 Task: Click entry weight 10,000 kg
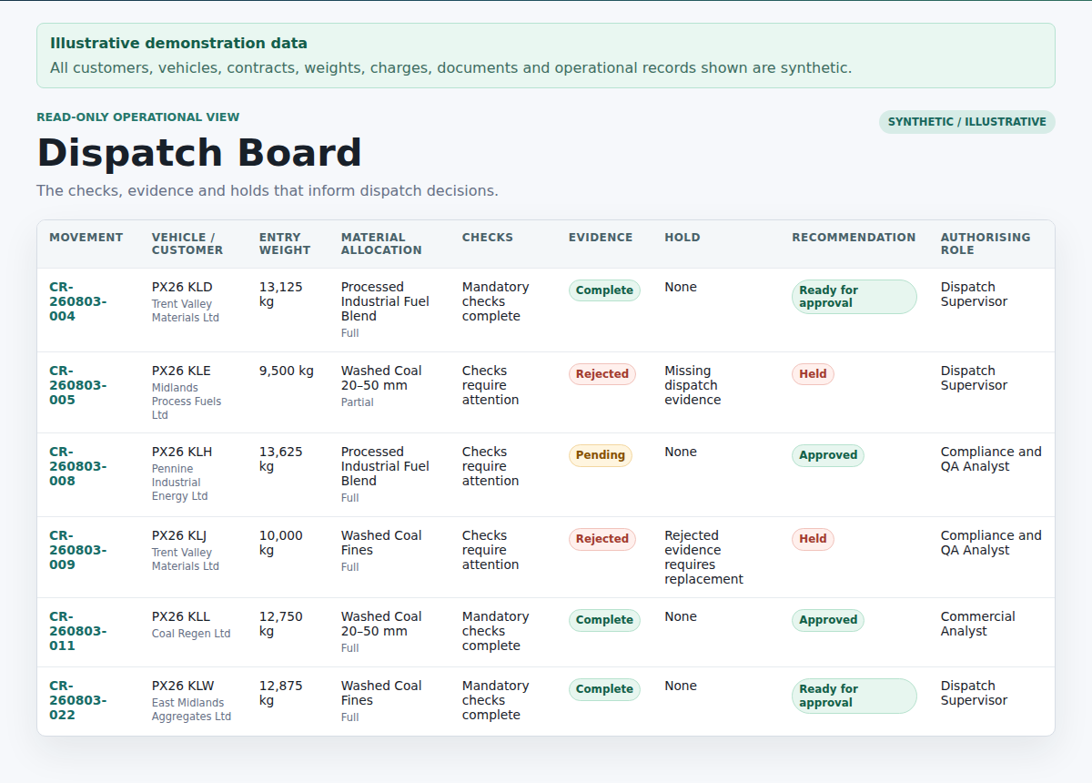point(281,543)
